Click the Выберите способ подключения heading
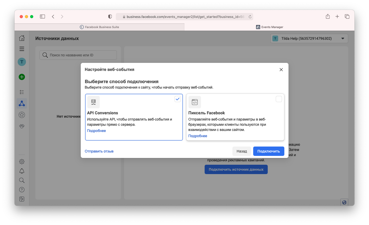The width and height of the screenshot is (369, 225). [x=122, y=81]
